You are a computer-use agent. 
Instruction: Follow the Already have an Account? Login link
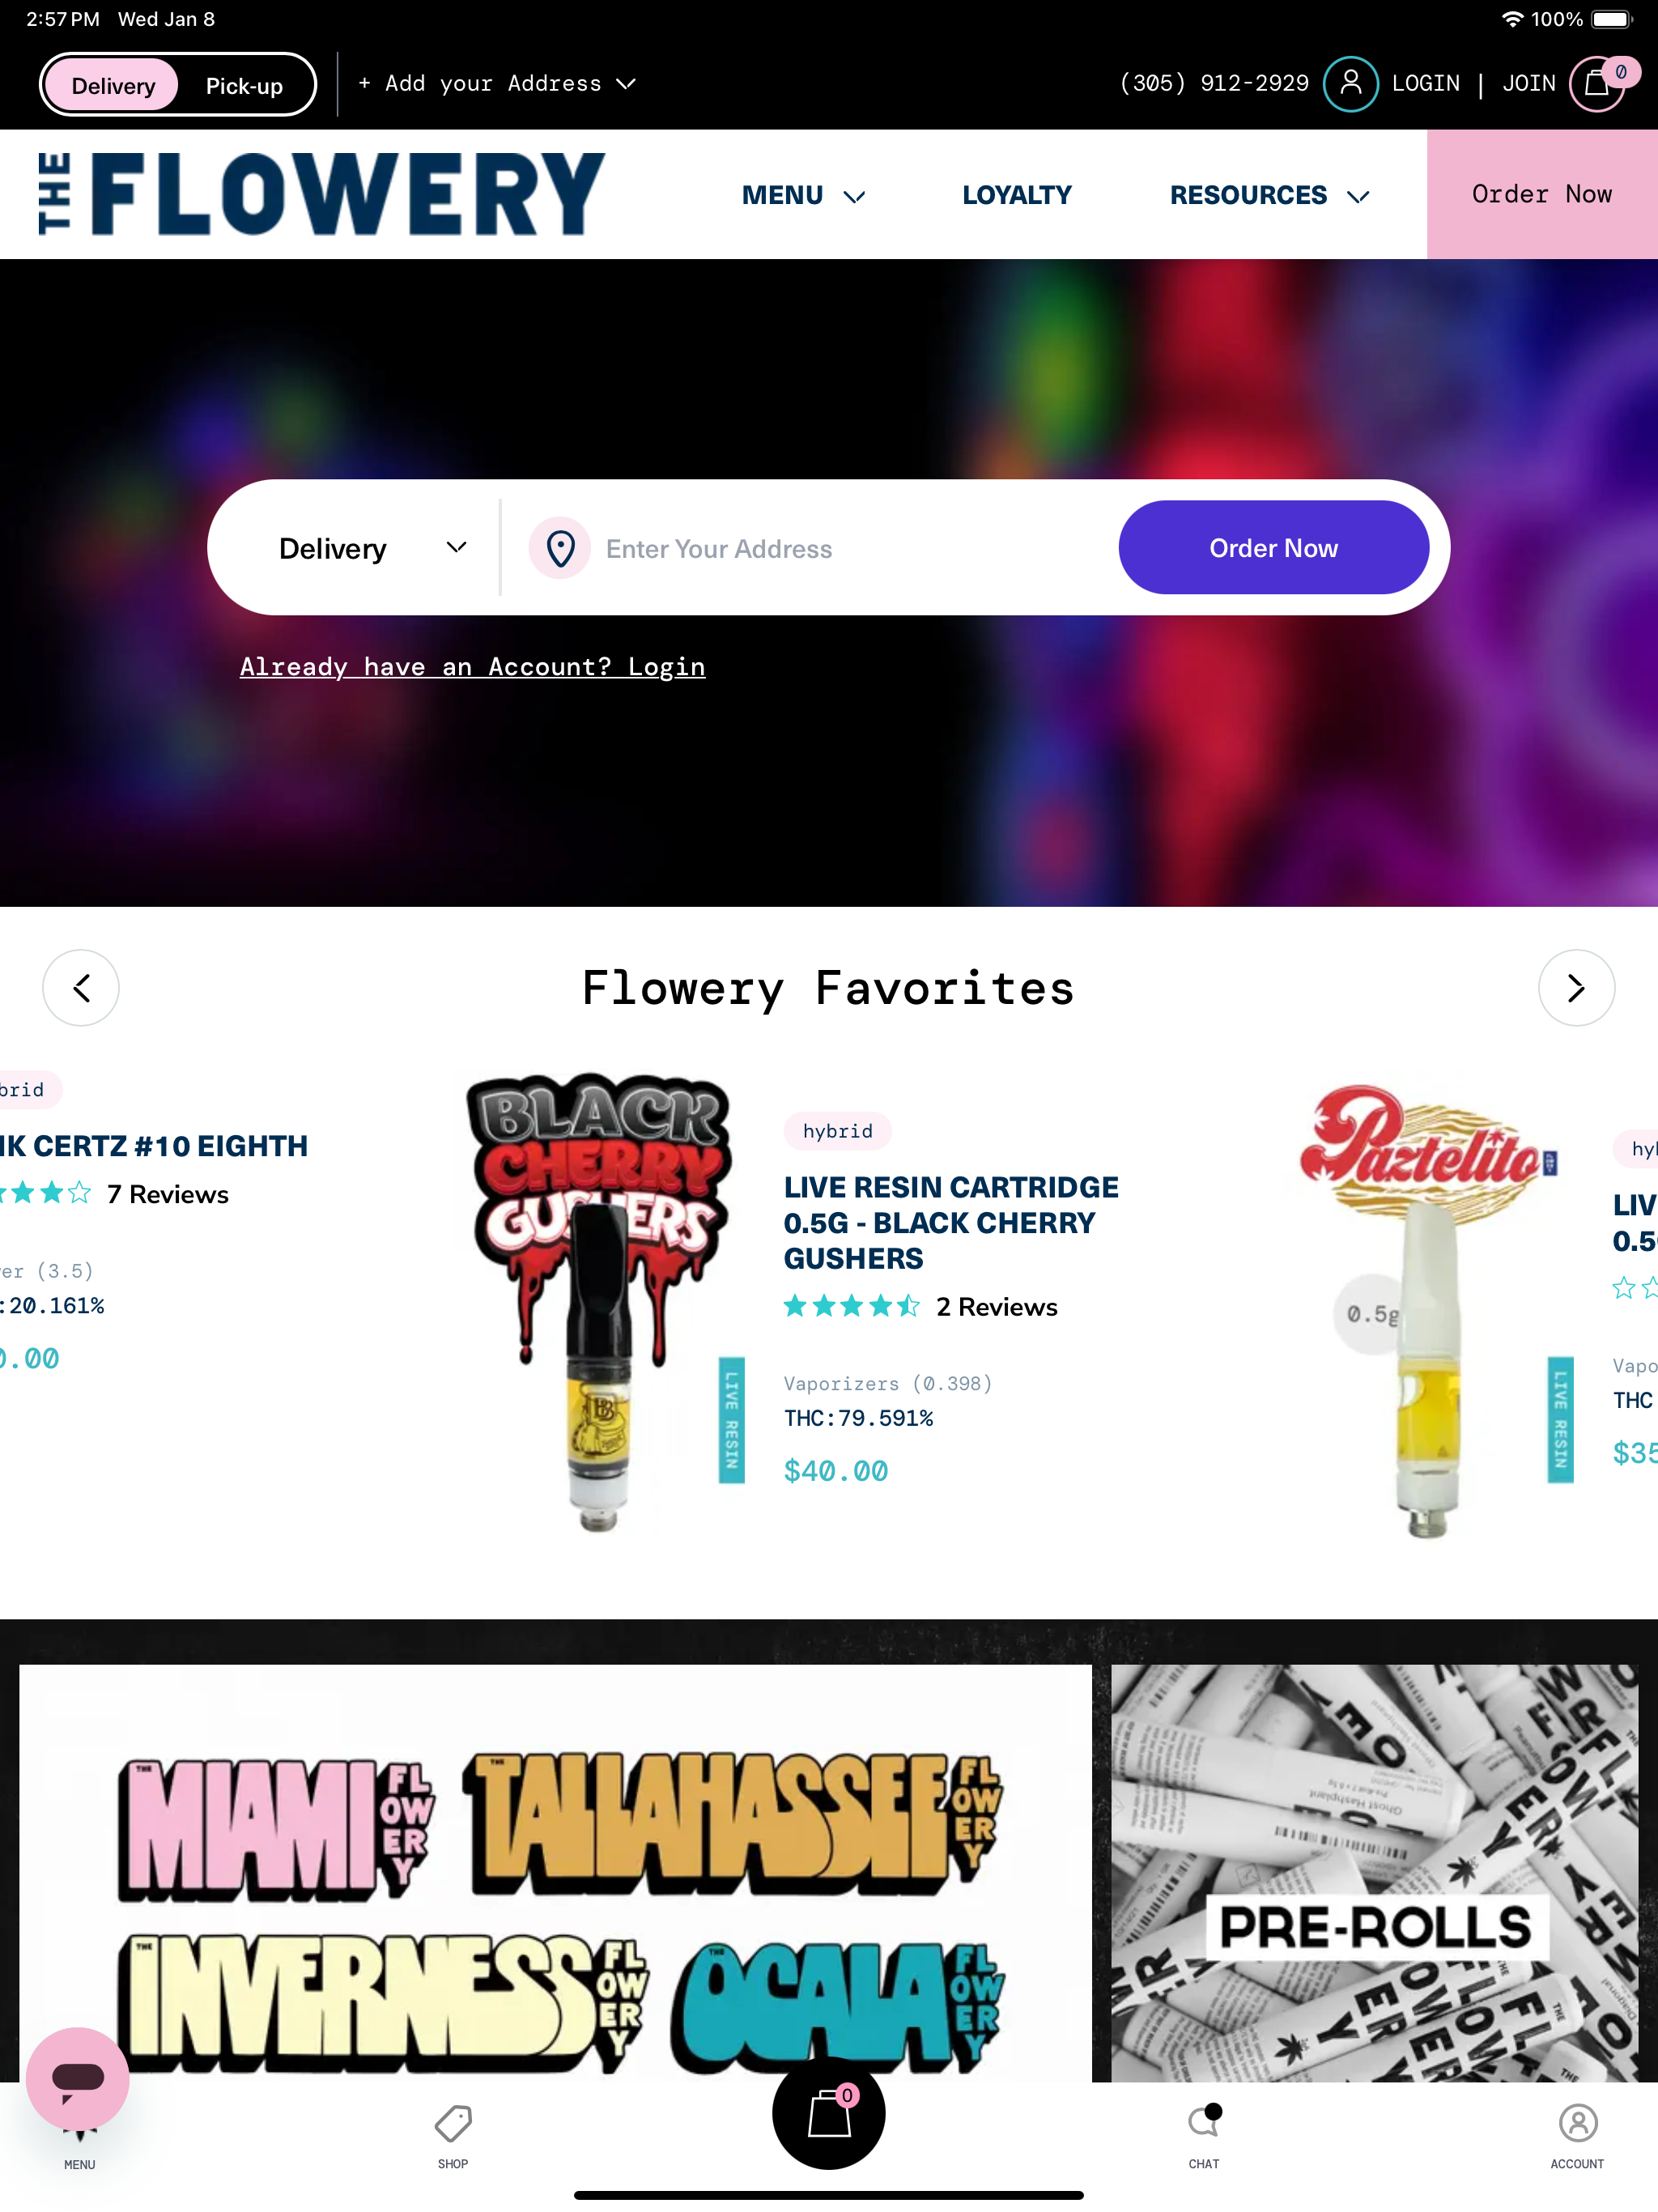(472, 667)
